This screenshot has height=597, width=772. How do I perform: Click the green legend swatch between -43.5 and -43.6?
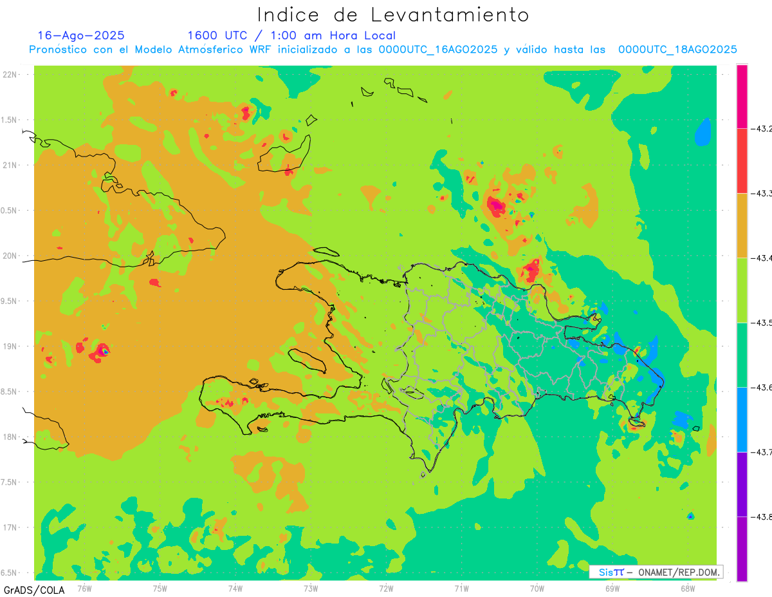click(x=742, y=355)
